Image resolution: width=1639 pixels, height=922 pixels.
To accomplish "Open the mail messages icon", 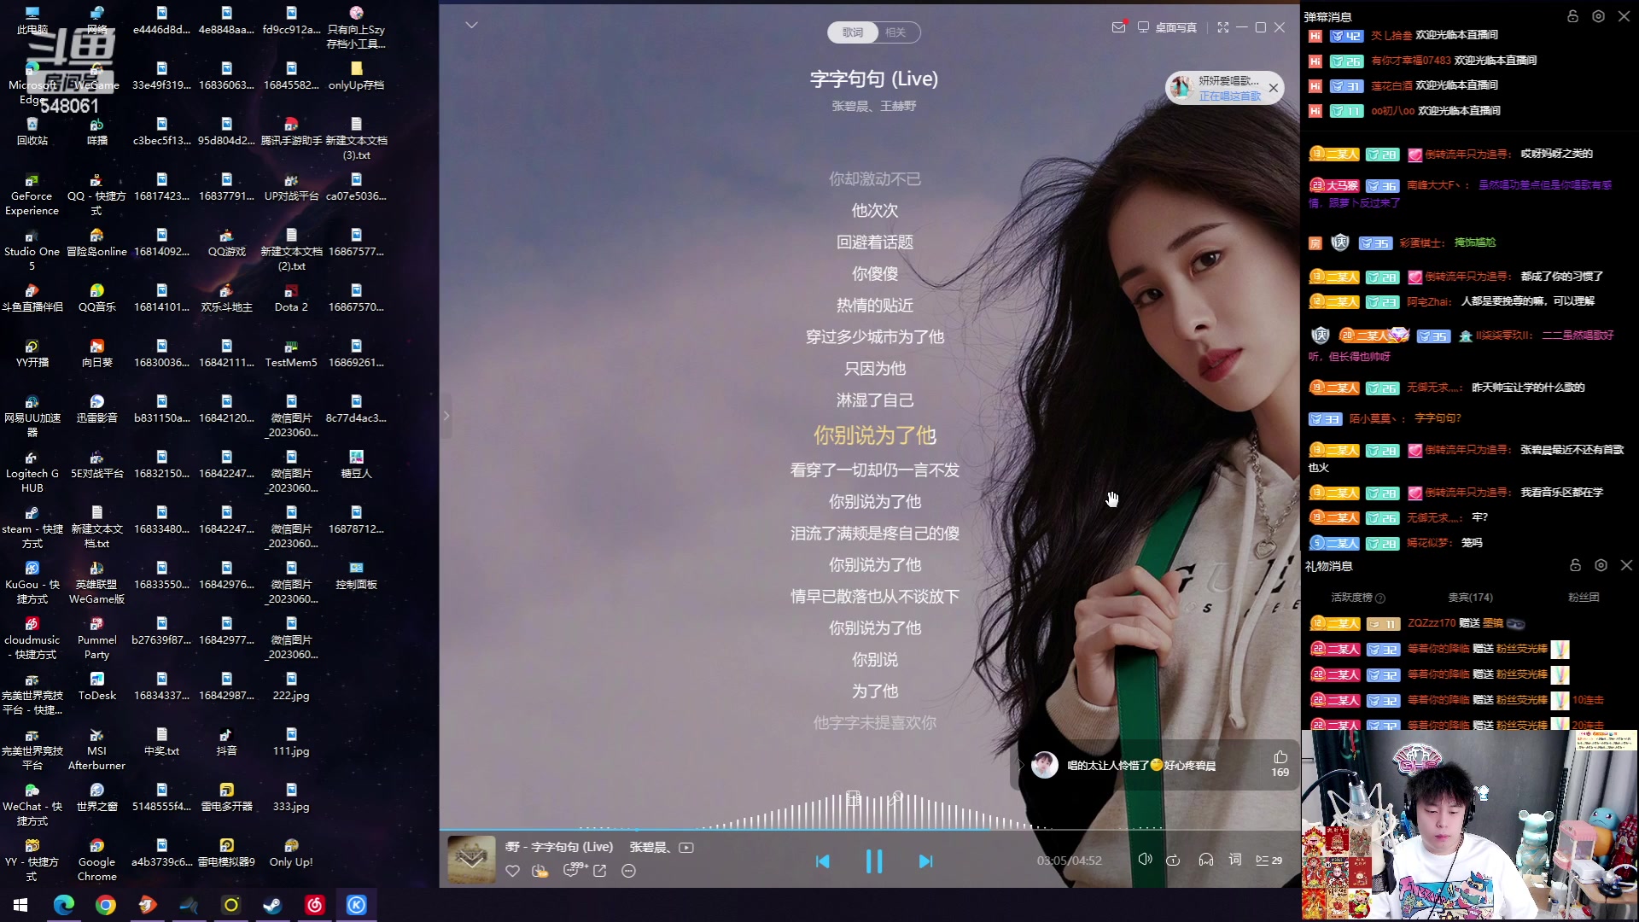I will click(1118, 27).
